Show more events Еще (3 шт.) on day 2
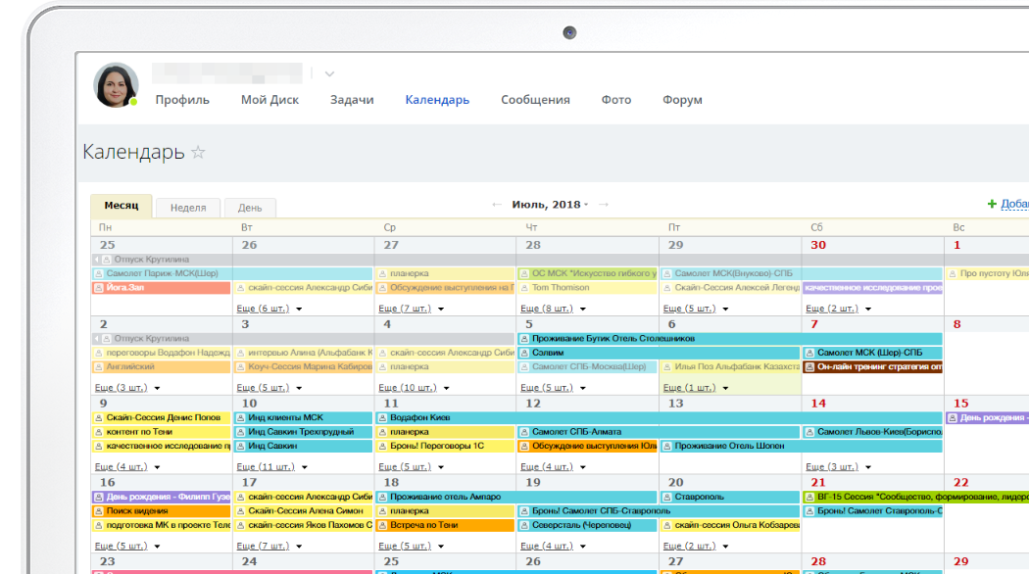The width and height of the screenshot is (1029, 574). pos(127,388)
